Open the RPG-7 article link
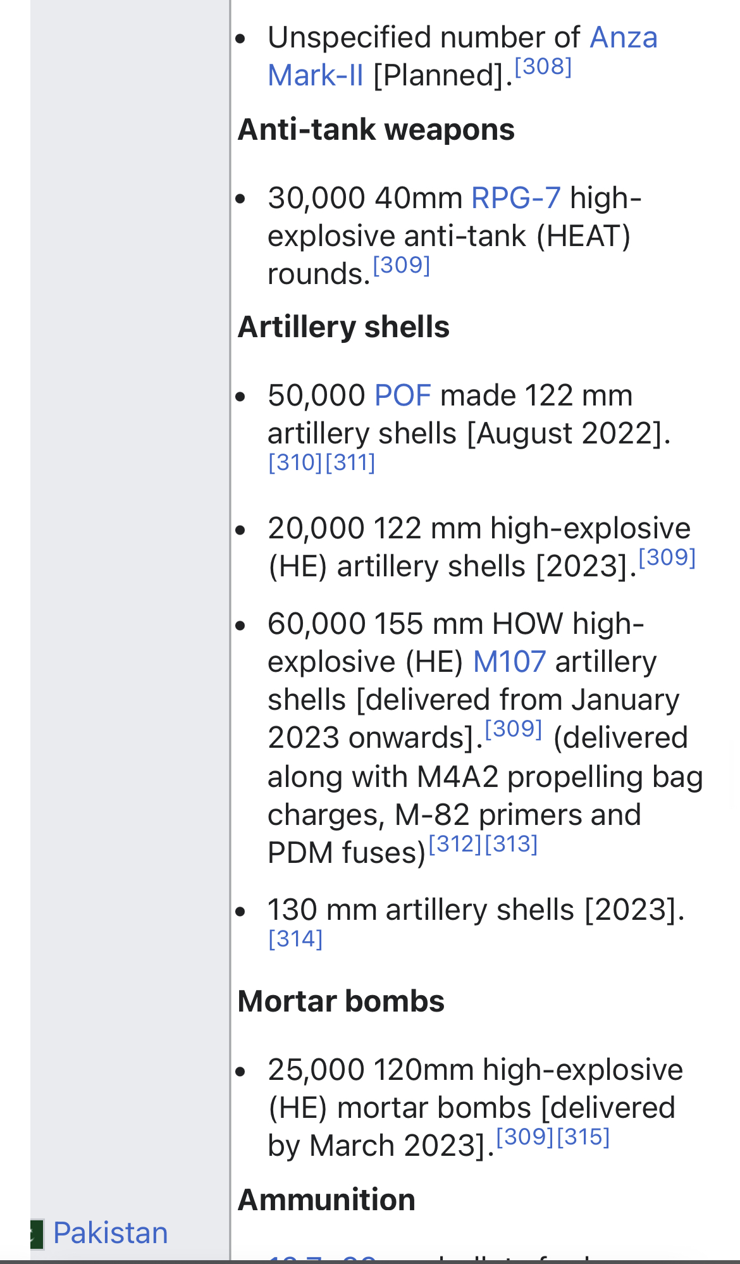Image resolution: width=740 pixels, height=1264 pixels. 516,198
